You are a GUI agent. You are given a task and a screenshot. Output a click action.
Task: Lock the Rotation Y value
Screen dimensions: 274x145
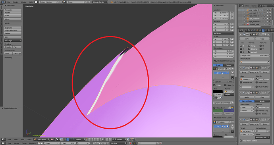coord(232,27)
